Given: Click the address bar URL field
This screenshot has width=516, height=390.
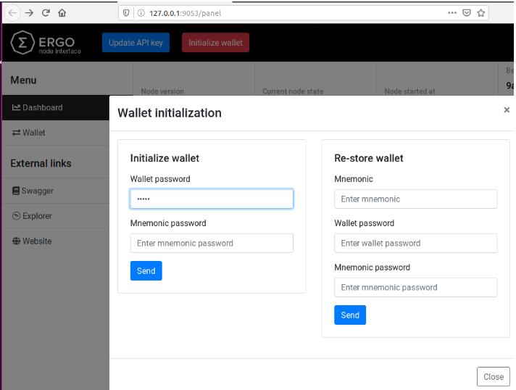Looking at the screenshot, I should coord(290,12).
